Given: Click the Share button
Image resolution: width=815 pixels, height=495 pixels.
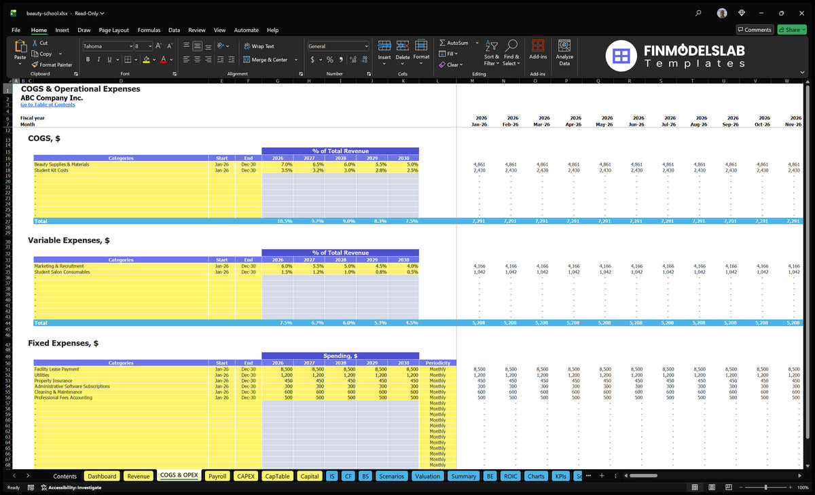Looking at the screenshot, I should (x=792, y=30).
